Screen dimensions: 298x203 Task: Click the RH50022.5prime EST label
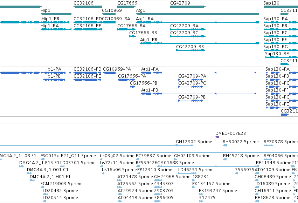241,142
